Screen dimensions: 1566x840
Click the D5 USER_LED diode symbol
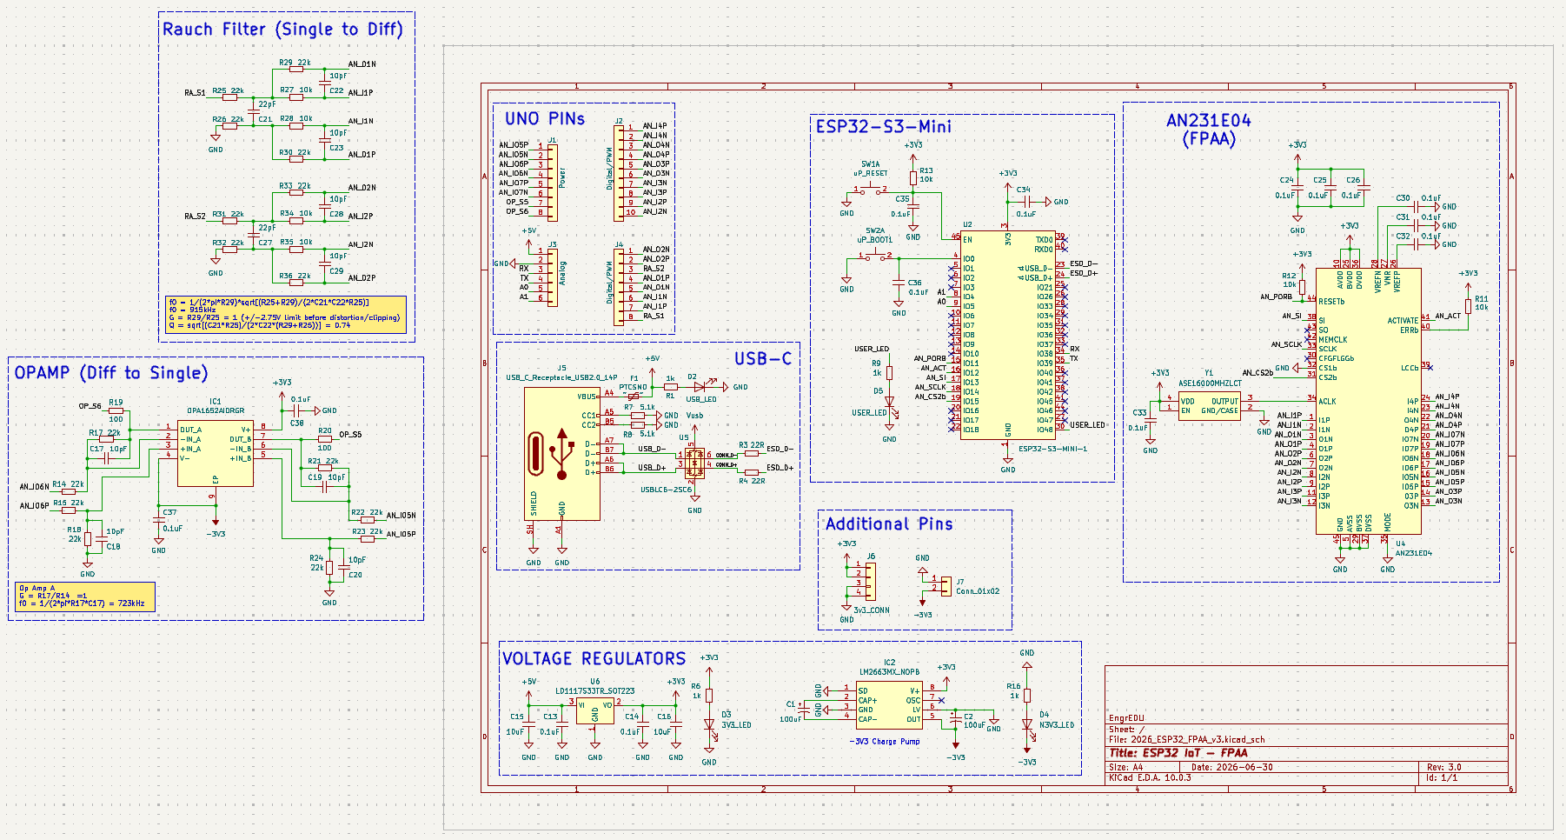889,403
